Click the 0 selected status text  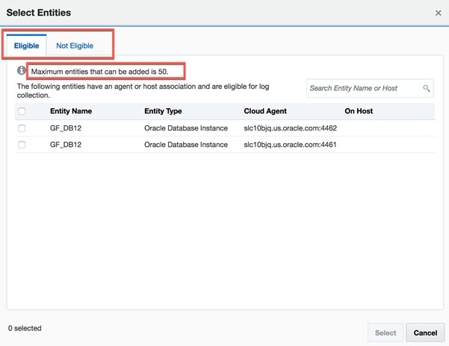(x=25, y=328)
